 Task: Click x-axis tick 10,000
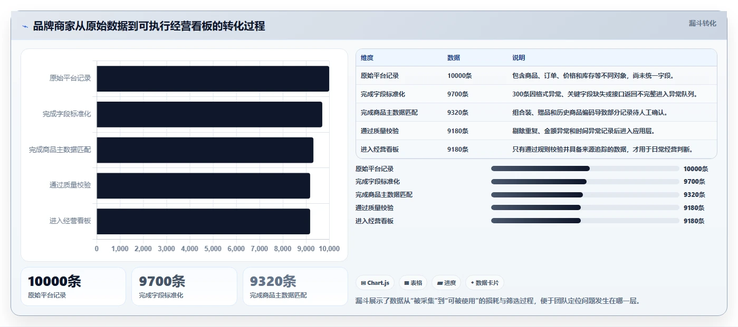pos(329,249)
